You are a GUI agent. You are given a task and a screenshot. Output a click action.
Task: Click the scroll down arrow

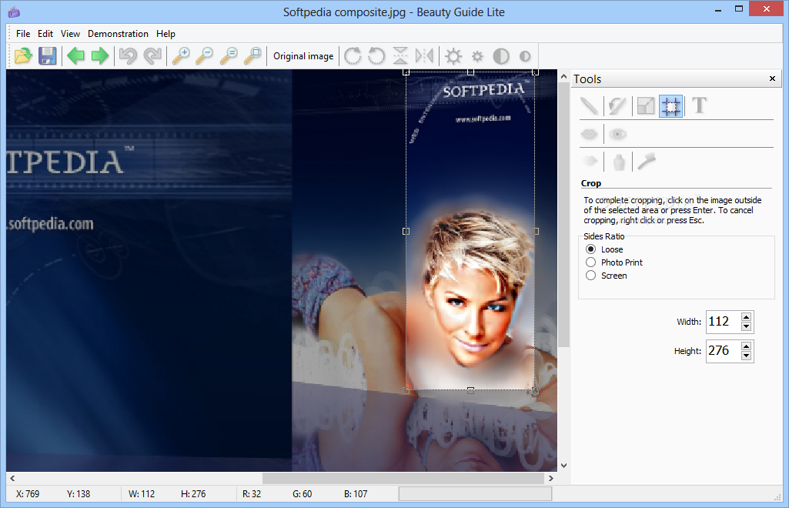[564, 466]
